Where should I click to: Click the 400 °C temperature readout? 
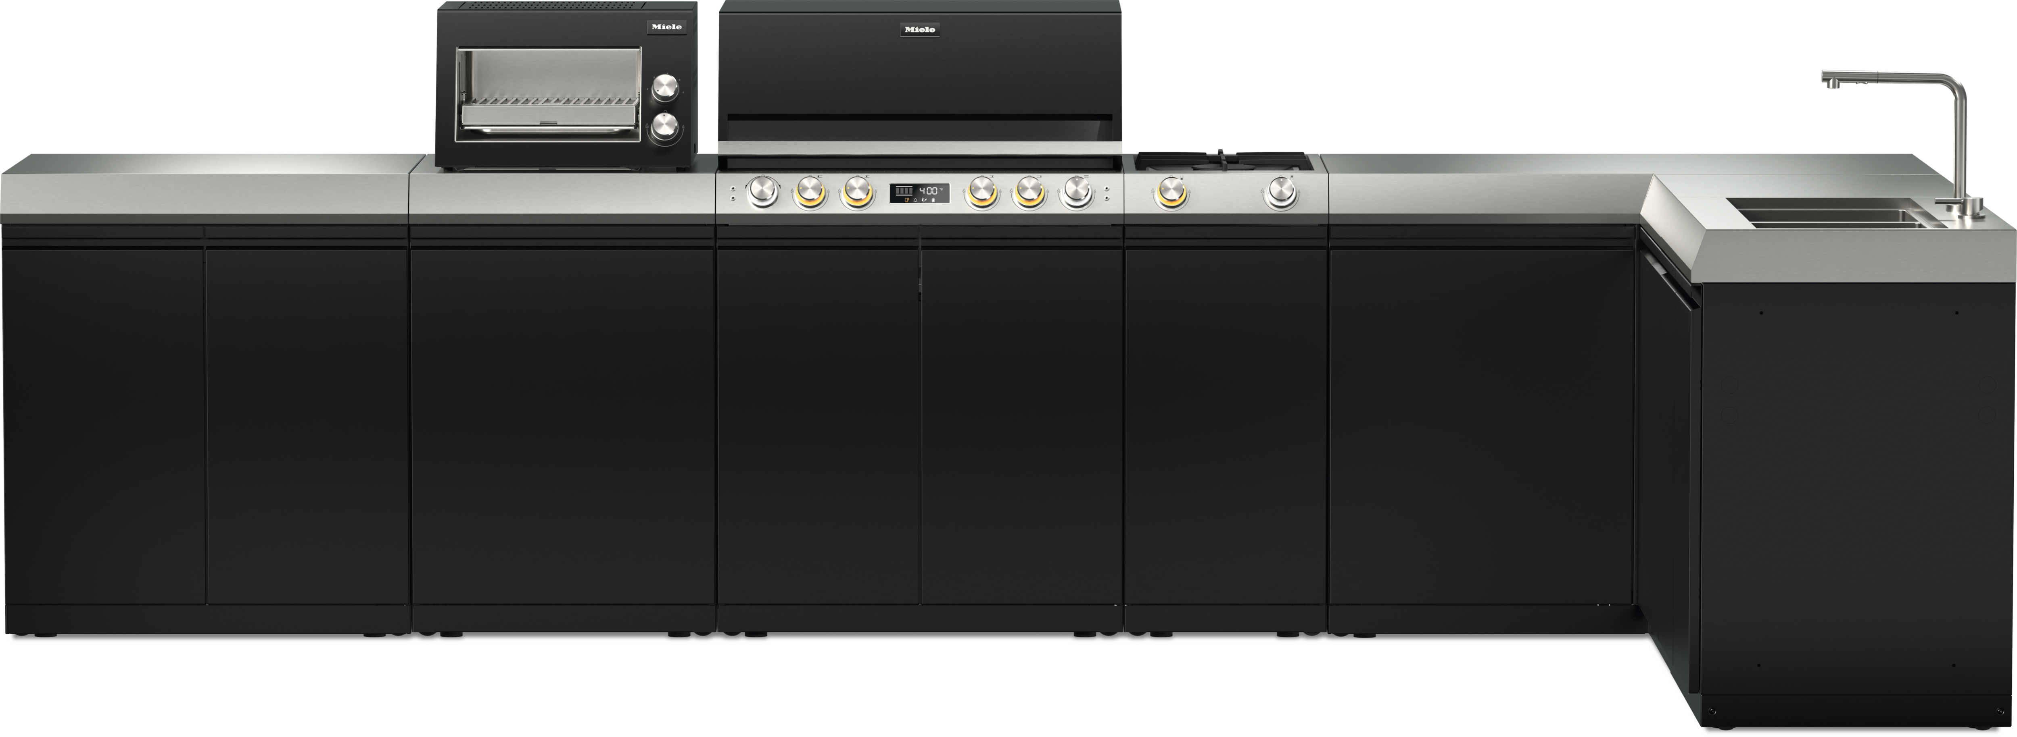pyautogui.click(x=931, y=191)
